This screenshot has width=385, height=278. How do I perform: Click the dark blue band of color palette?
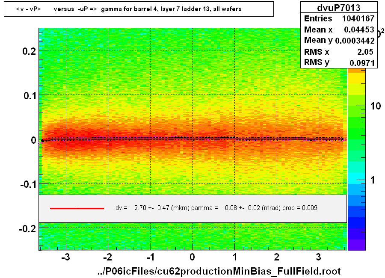coord(357,223)
